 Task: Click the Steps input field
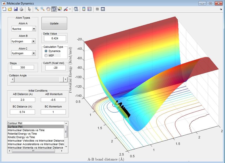(23, 67)
